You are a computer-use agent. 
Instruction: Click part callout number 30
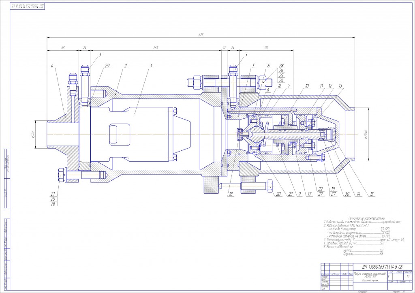click(347, 194)
